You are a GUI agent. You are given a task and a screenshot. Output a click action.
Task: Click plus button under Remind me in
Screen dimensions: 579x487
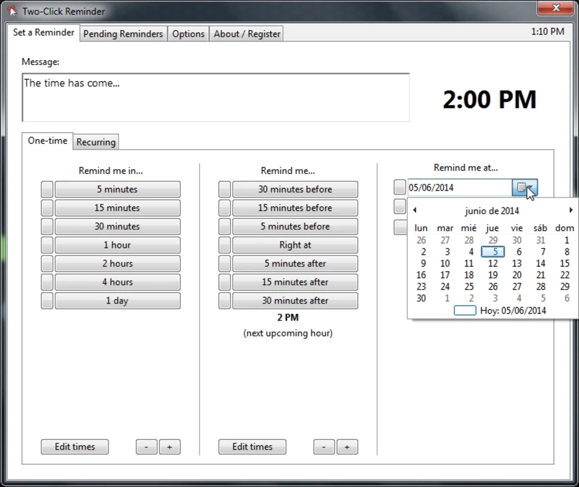tap(170, 447)
